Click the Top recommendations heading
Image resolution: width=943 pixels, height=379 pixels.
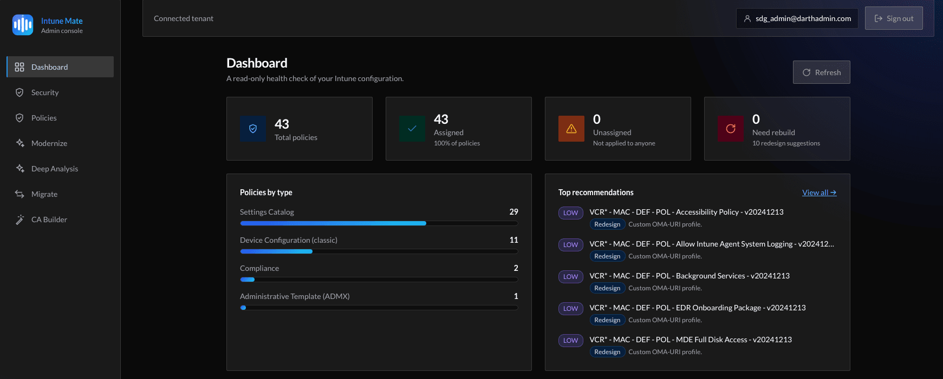(x=596, y=192)
